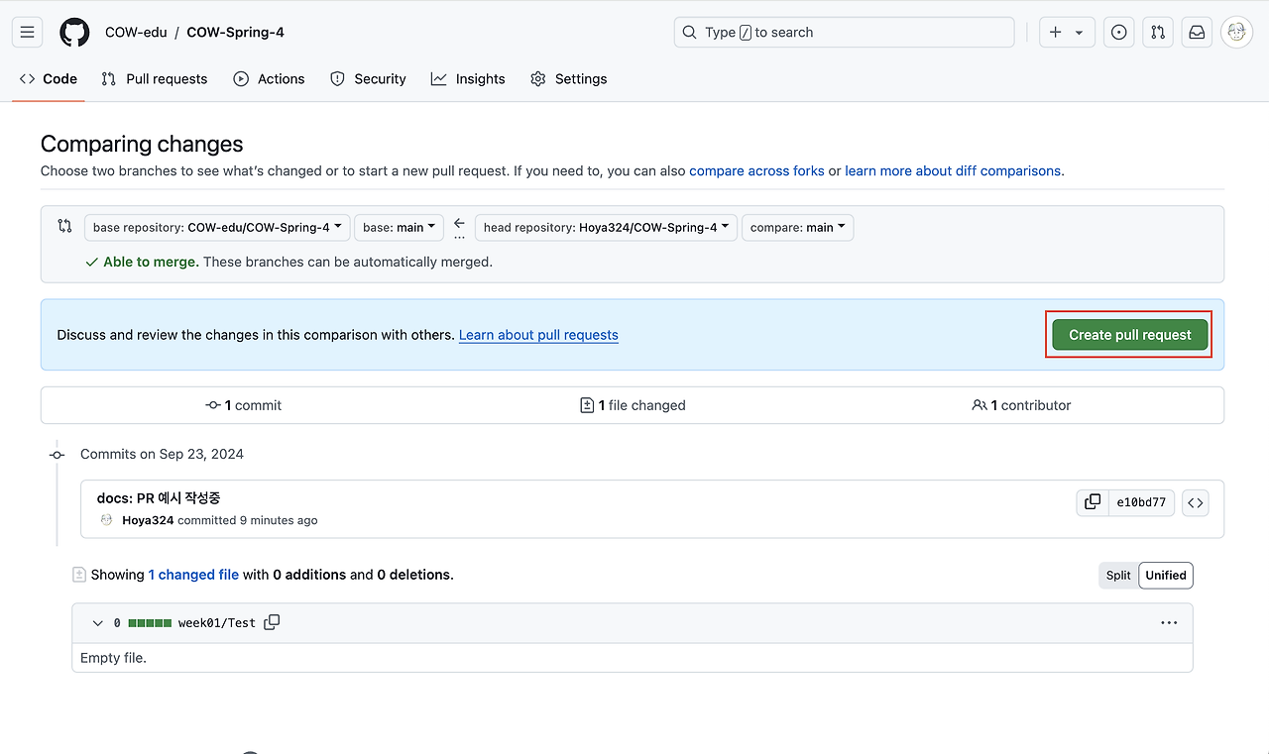Switch diff view to Unified

pyautogui.click(x=1166, y=575)
